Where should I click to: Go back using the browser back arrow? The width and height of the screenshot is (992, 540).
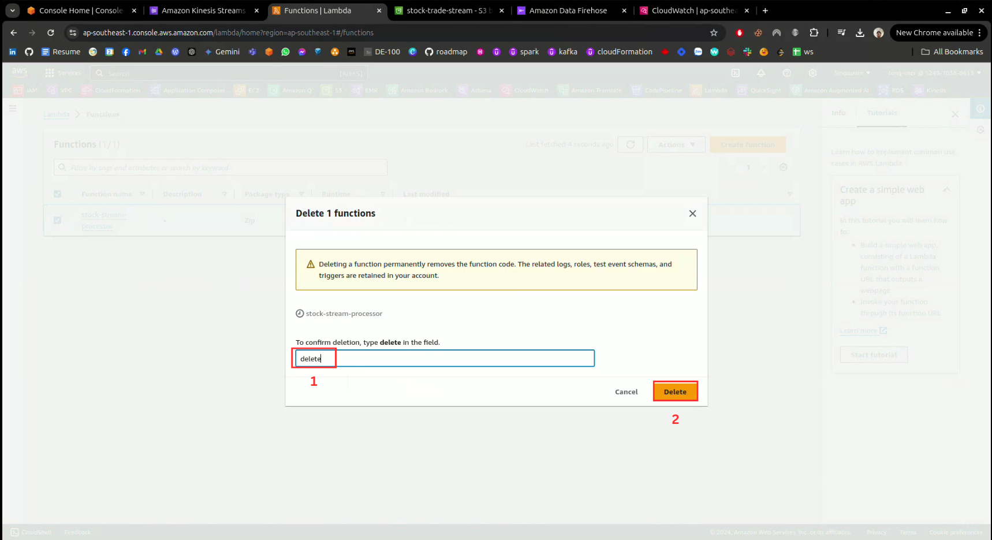14,33
